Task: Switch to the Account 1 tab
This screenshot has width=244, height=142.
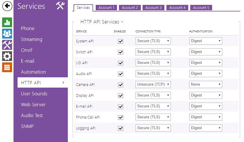Action: (106, 8)
